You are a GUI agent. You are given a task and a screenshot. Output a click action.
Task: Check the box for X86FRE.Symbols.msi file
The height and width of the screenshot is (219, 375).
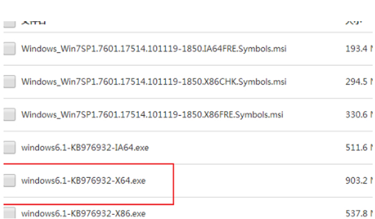pos(9,115)
